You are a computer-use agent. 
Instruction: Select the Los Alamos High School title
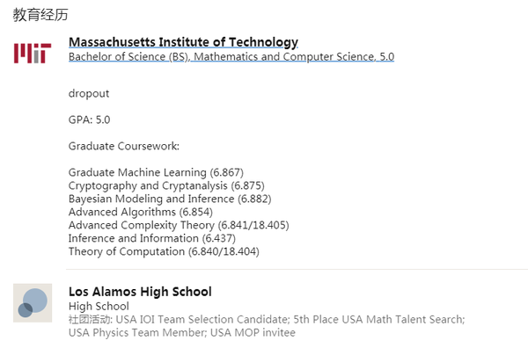[x=140, y=292]
